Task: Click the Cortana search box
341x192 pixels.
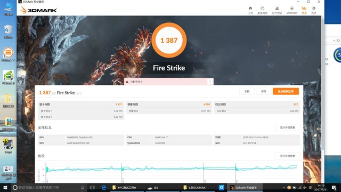Action: (x=49, y=187)
